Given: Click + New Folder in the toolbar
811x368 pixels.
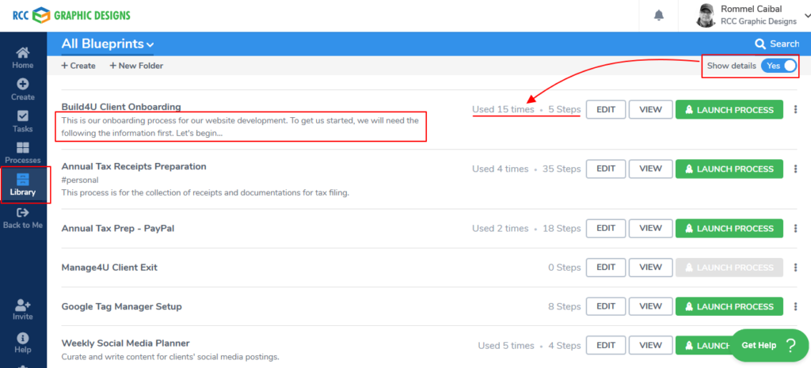Looking at the screenshot, I should (x=136, y=66).
